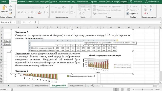This screenshot has width=162, height=91.
Task: Add a new sheet plus icon
Action: 93,86
